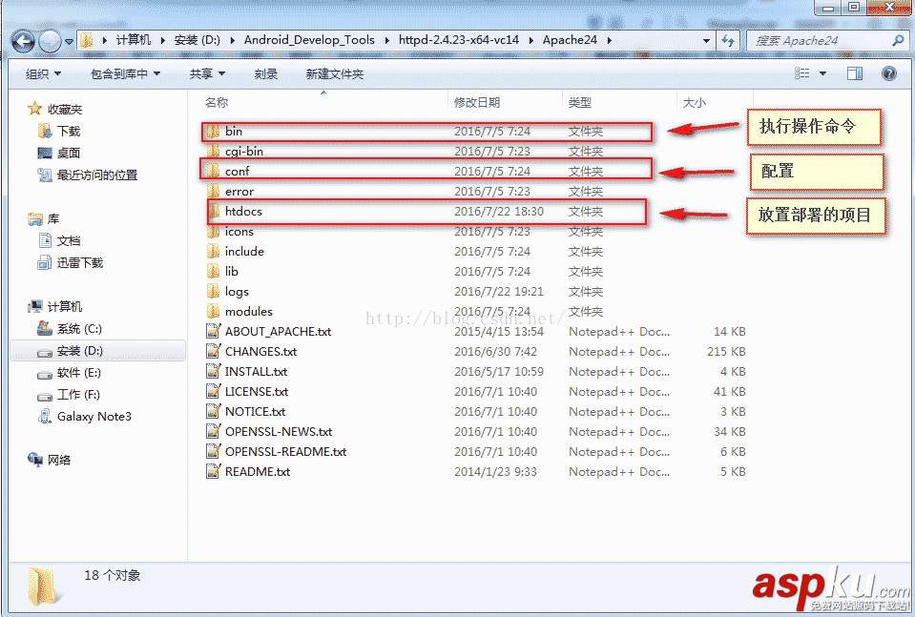Sort by the 修改日期 column header
This screenshot has width=915, height=617.
(x=477, y=103)
